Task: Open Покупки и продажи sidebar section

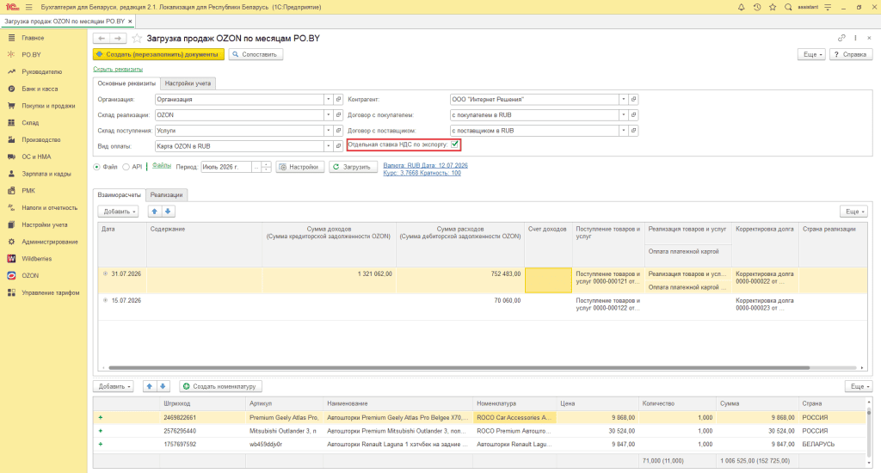Action: click(48, 106)
